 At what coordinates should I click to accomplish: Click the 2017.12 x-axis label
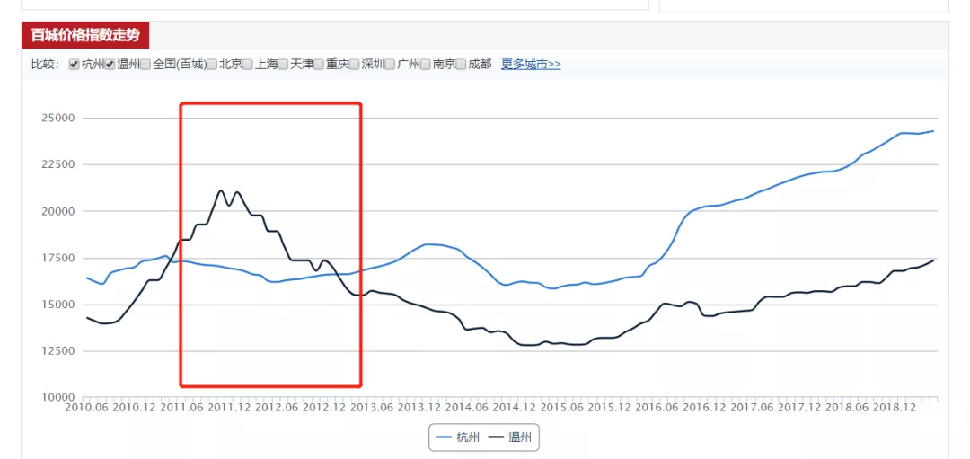point(800,409)
